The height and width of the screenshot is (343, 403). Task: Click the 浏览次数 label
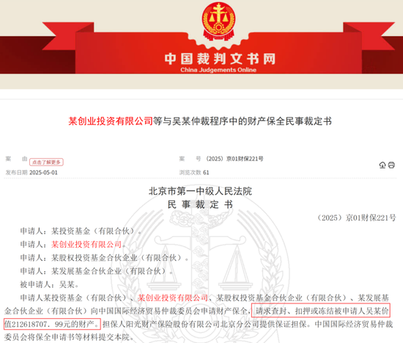[191, 172]
